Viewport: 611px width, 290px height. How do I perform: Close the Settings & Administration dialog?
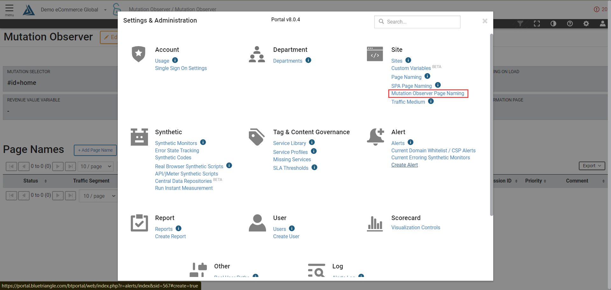[x=485, y=21]
